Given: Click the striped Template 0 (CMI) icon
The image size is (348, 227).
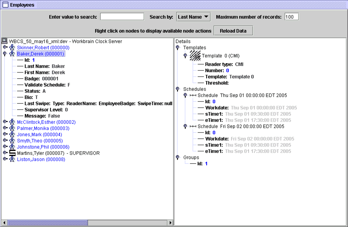Looking at the screenshot, I should coord(195,56).
